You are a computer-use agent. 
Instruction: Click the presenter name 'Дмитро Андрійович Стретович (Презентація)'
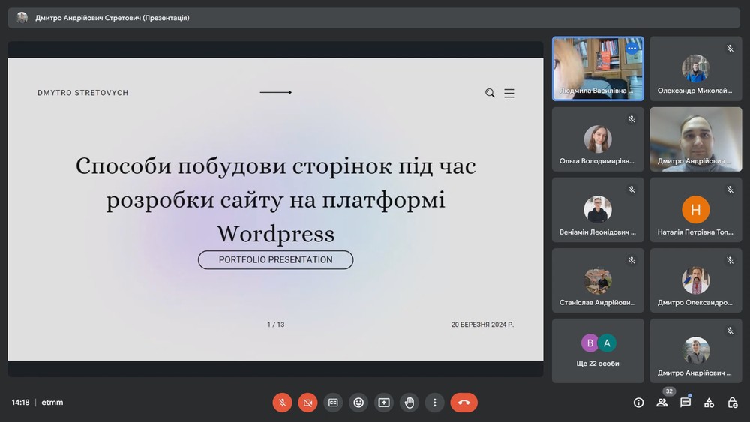(112, 18)
